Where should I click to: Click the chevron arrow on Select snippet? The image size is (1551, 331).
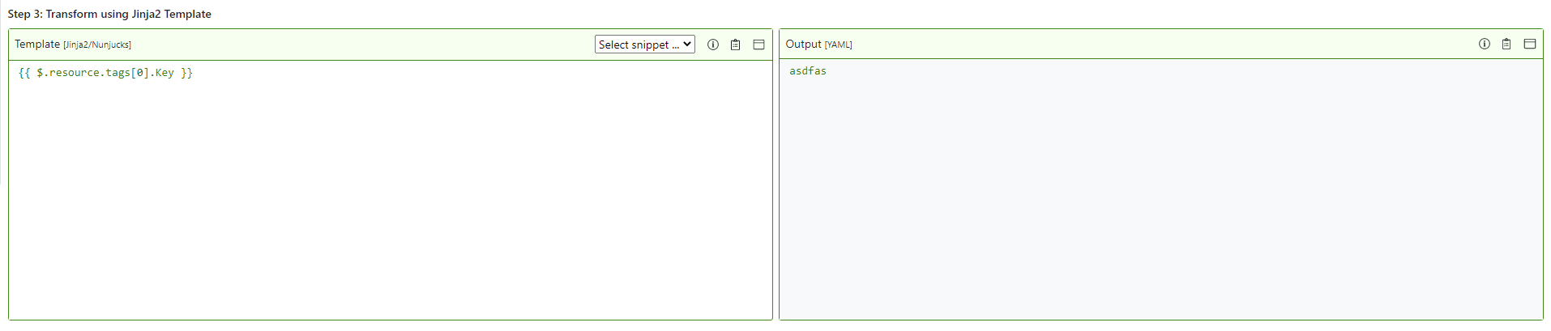coord(687,45)
